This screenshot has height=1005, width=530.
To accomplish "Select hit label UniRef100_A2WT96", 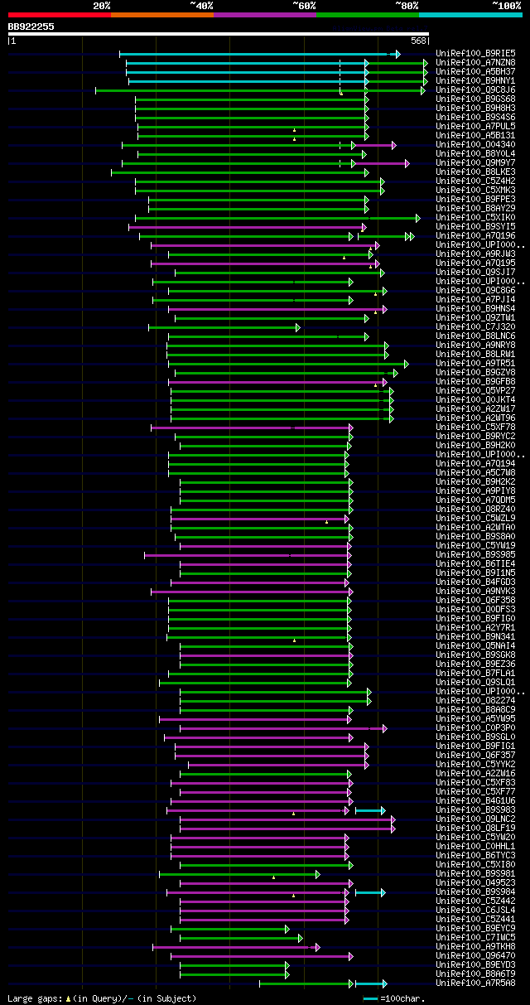I will click(x=475, y=418).
